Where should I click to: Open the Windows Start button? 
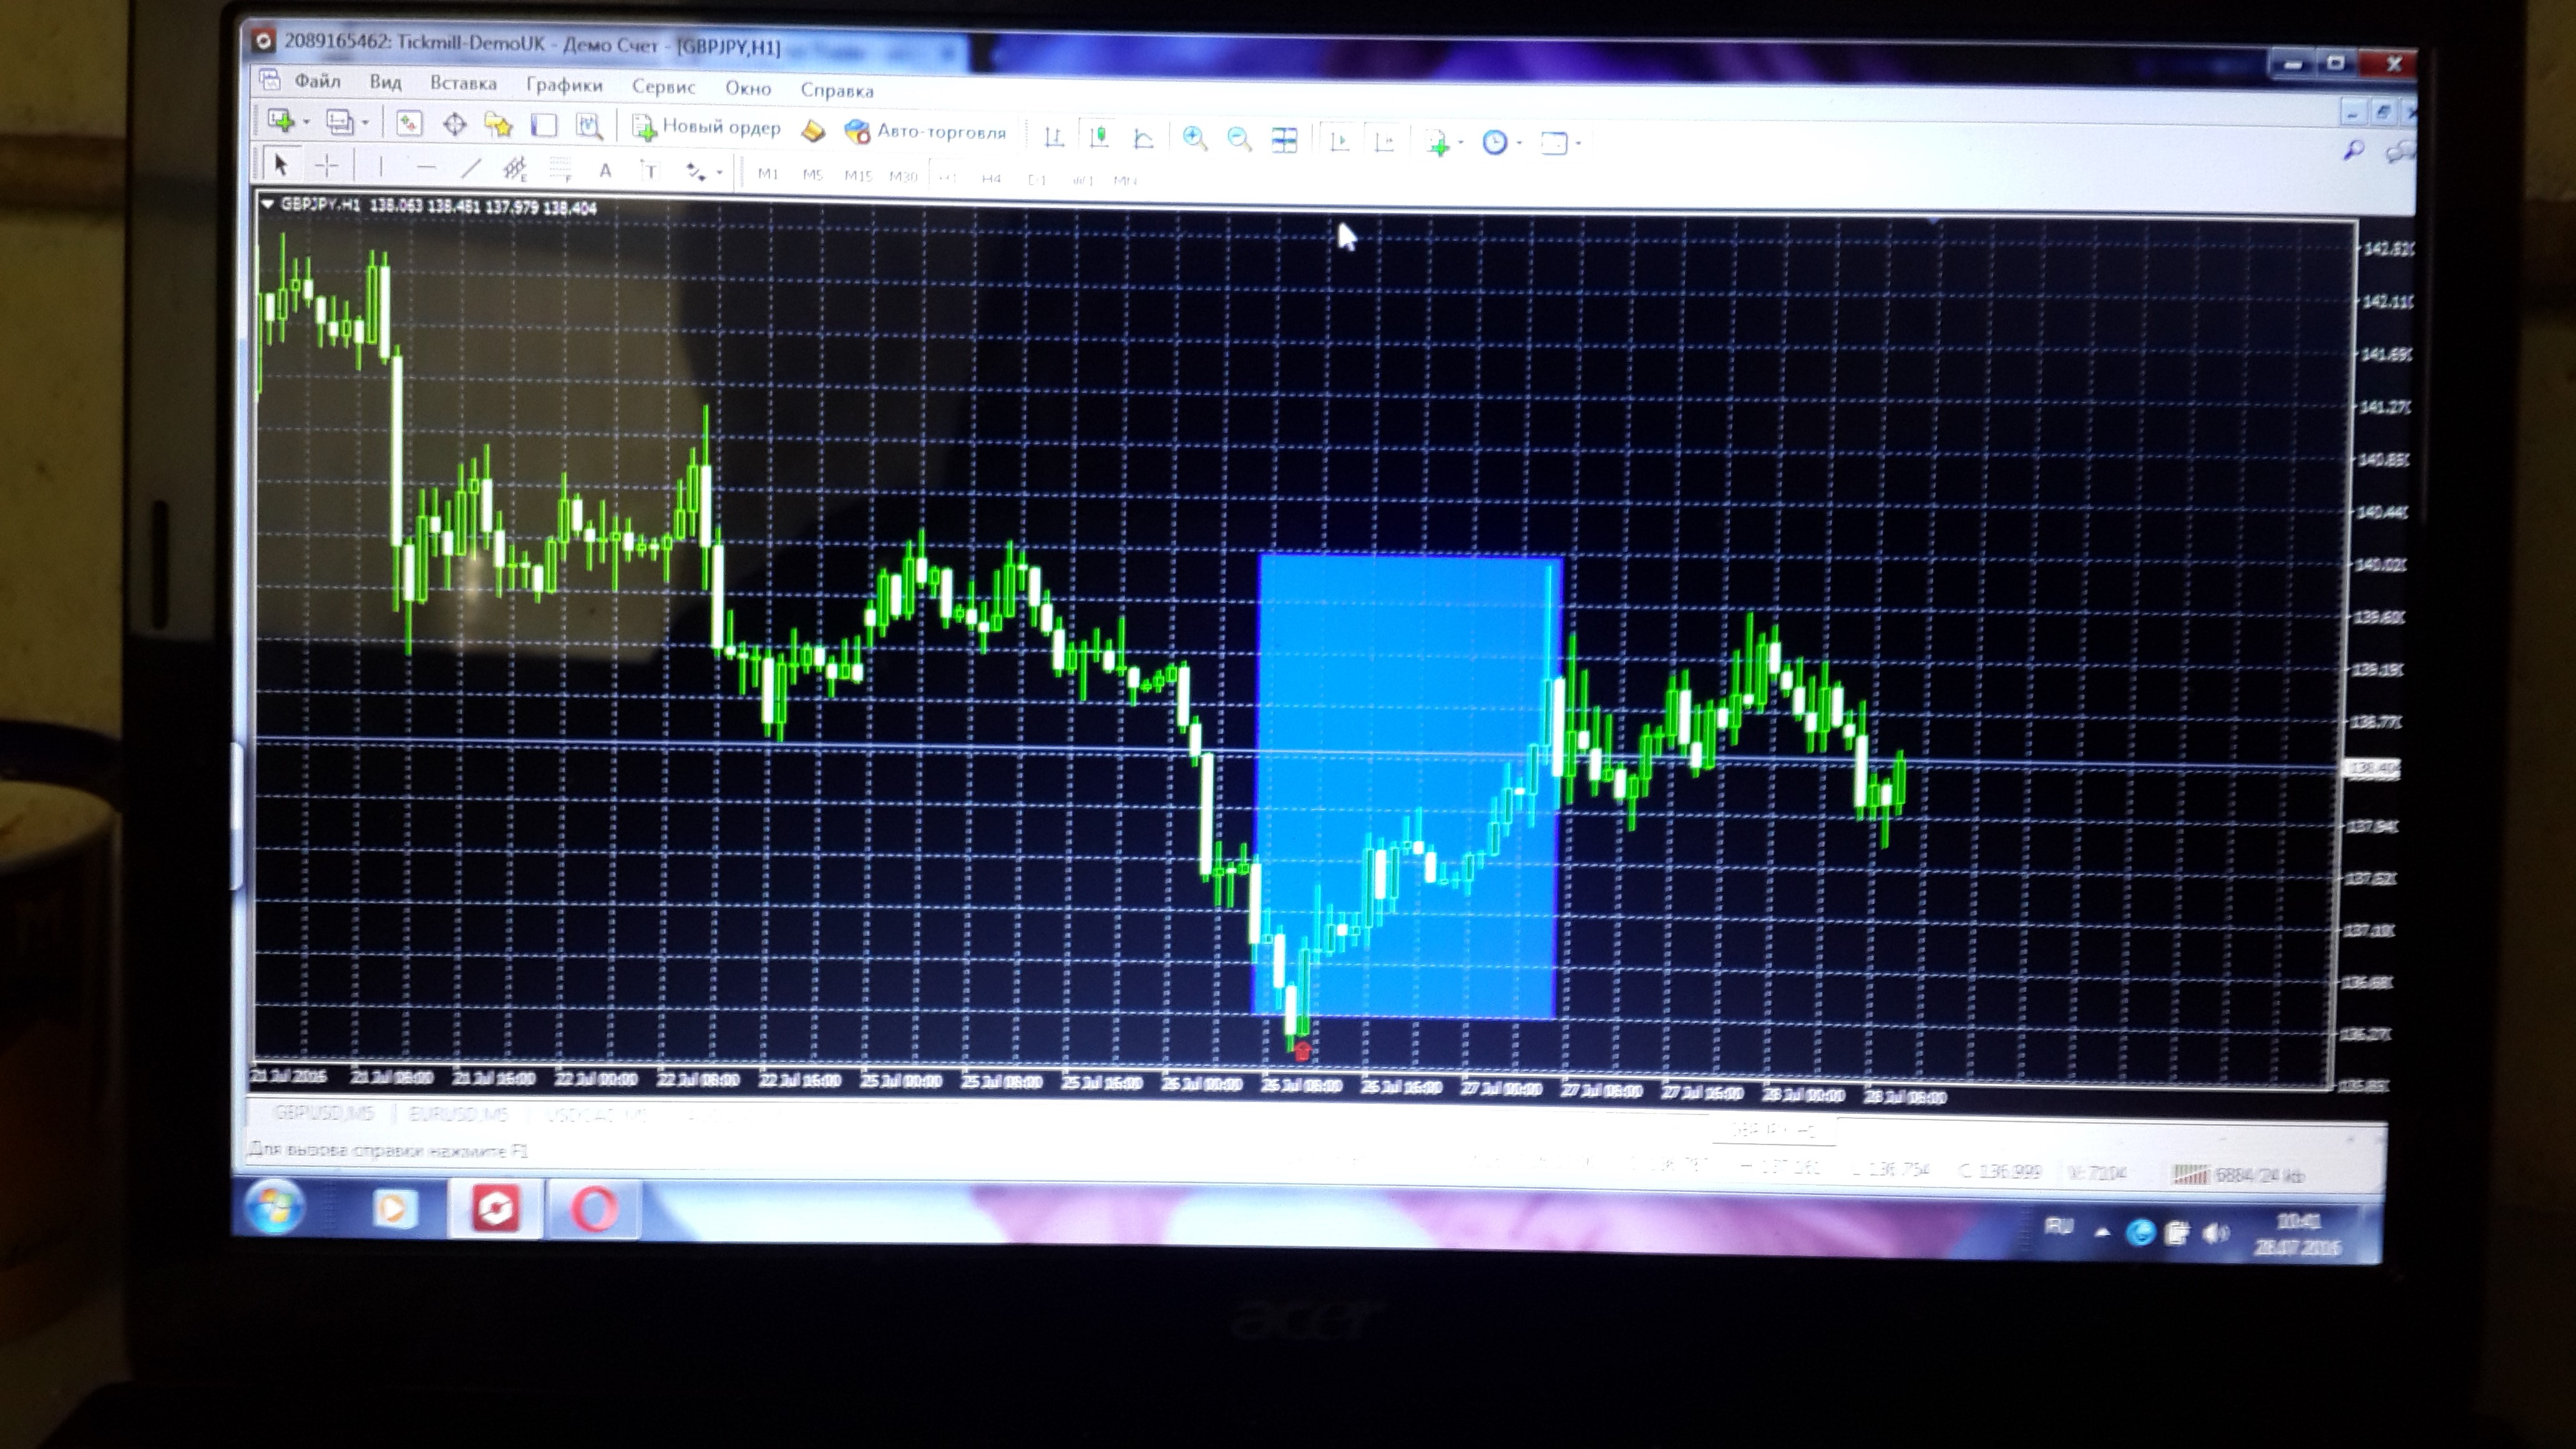point(274,1207)
